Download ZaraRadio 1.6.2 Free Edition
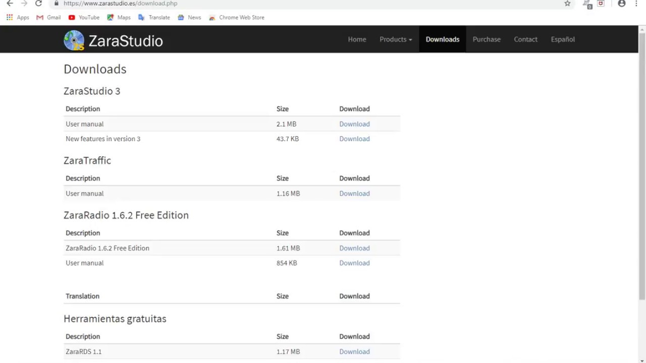Image resolution: width=646 pixels, height=363 pixels. point(354,248)
